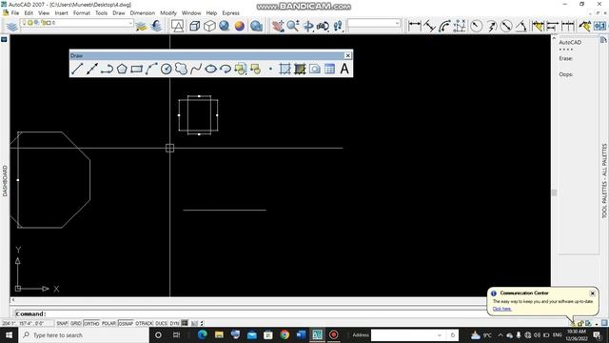Image resolution: width=609 pixels, height=343 pixels.
Task: Click the Radius dimension icon
Action: (476, 26)
